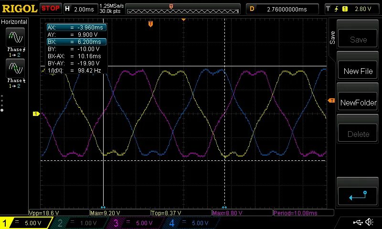The width and height of the screenshot is (382, 229).
Task: Click the New File button
Action: (x=357, y=71)
